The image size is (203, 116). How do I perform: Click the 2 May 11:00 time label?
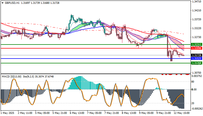(25, 113)
